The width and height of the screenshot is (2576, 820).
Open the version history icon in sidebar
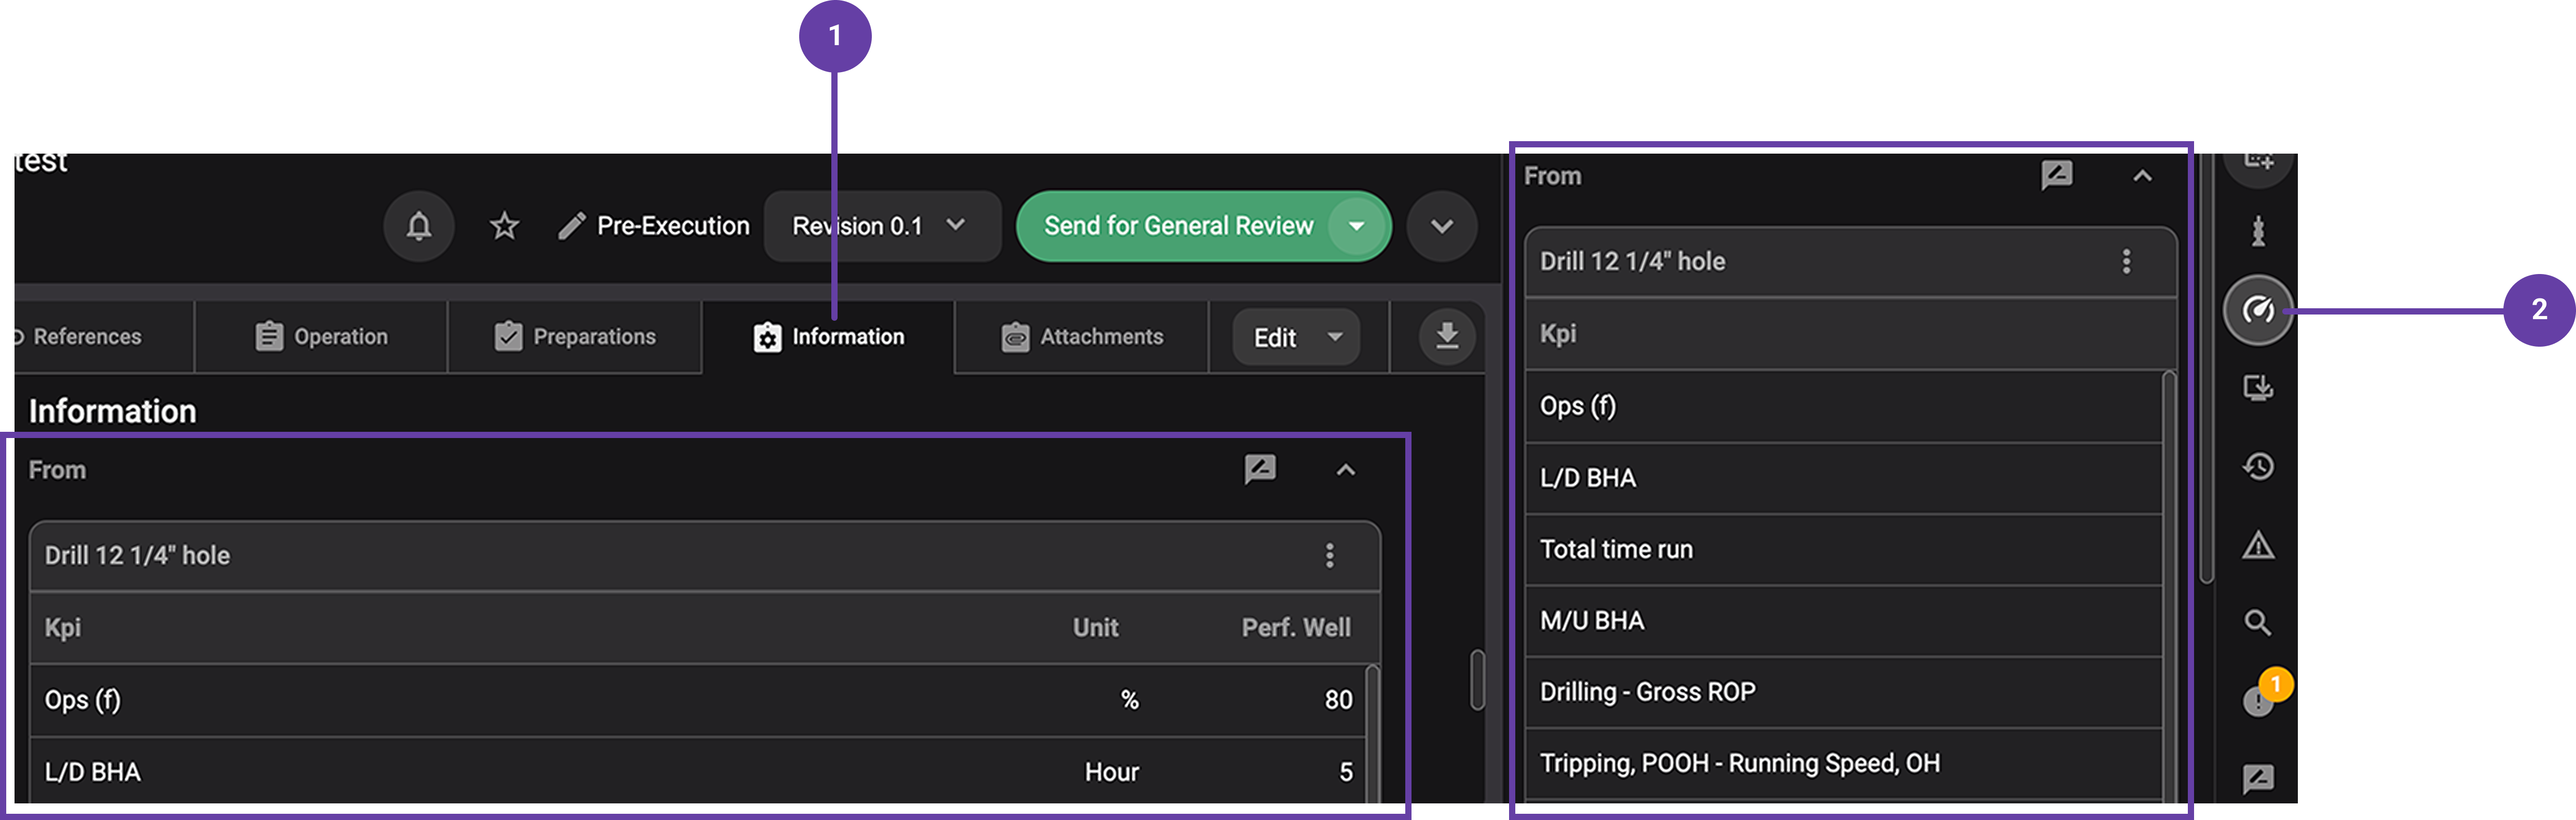pos(2258,466)
